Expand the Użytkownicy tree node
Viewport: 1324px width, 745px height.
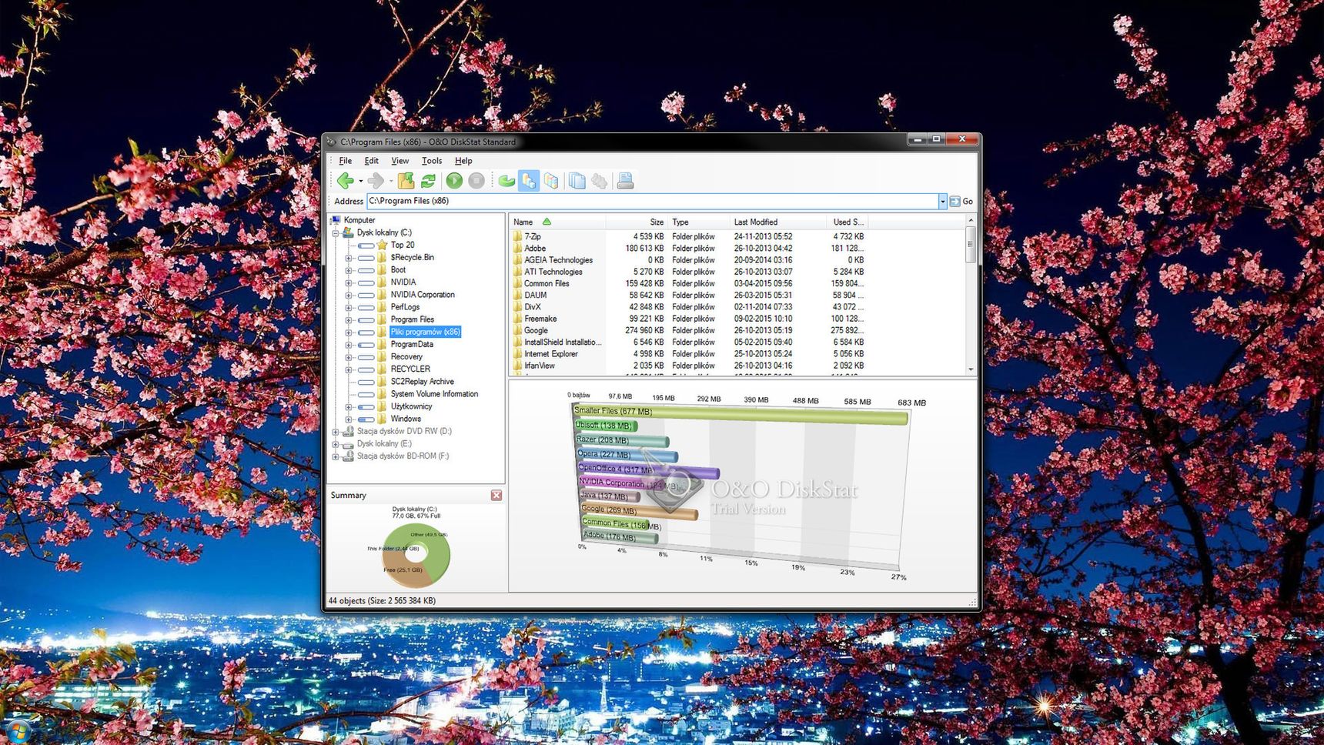(349, 407)
